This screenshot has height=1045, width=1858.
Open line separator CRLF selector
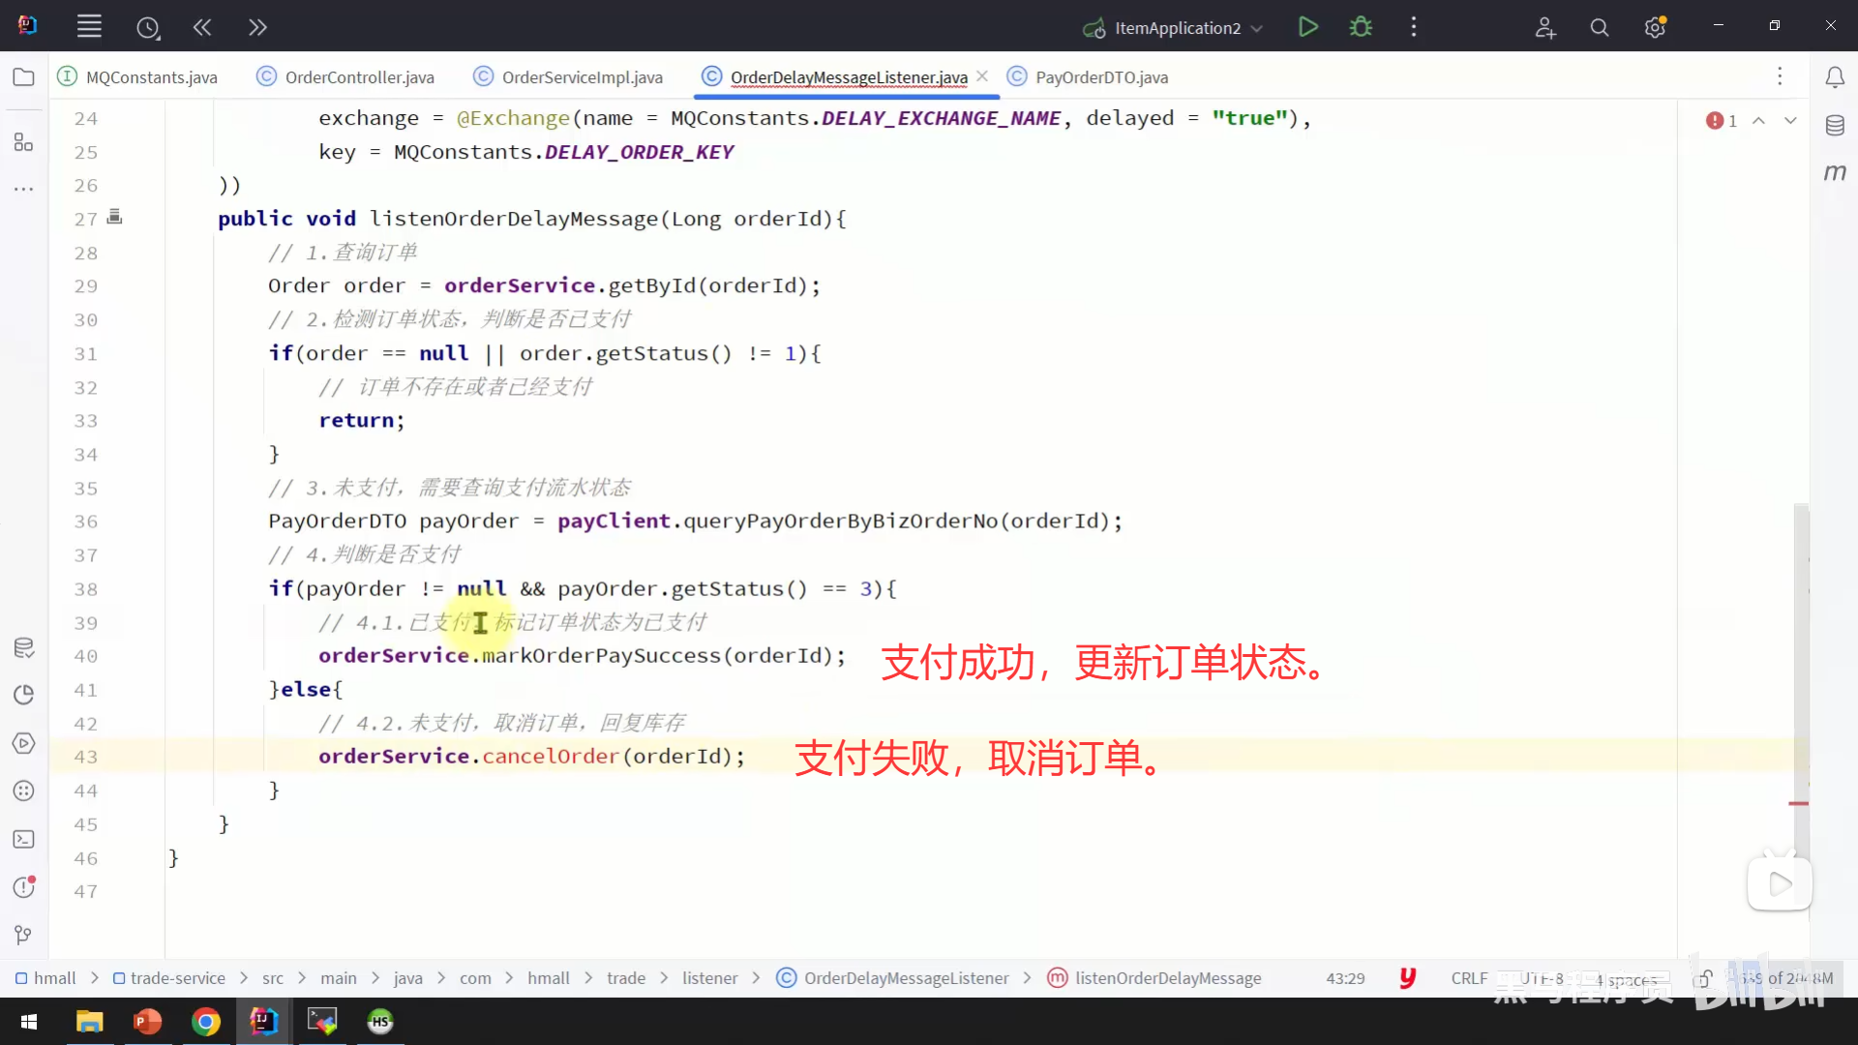pyautogui.click(x=1468, y=978)
